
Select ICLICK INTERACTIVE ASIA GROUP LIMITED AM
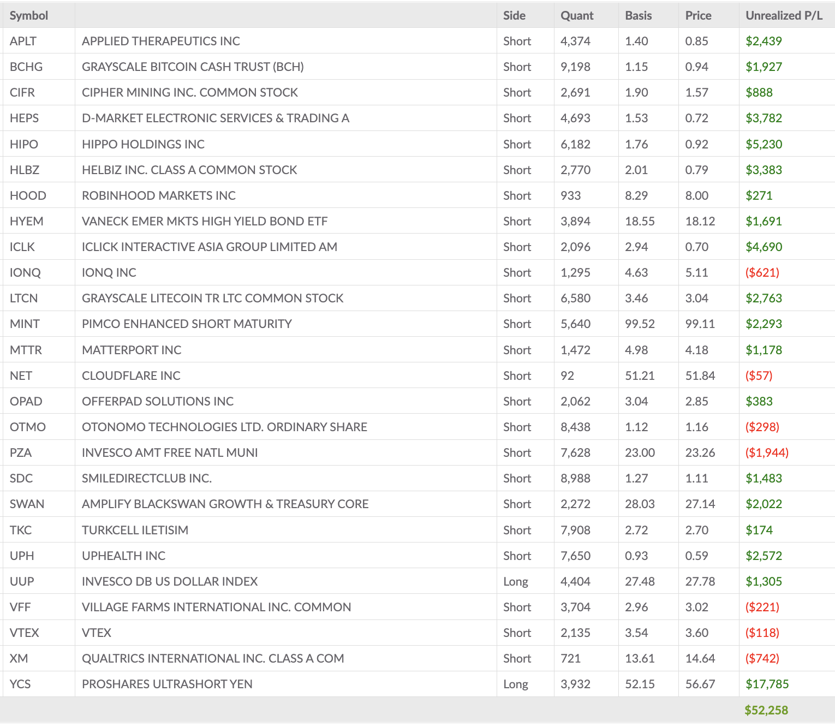210,247
